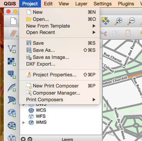Expand the Open Recent submenu
The height and width of the screenshot is (141, 142).
click(x=59, y=32)
